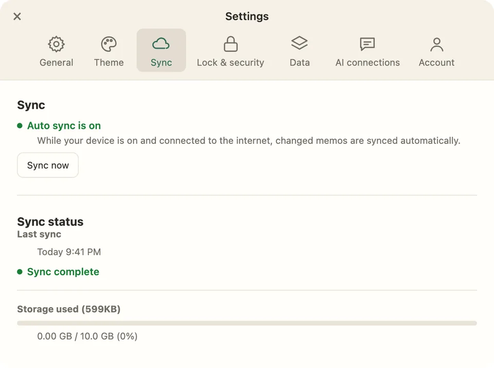Click the 'Sync status' heading

click(50, 222)
